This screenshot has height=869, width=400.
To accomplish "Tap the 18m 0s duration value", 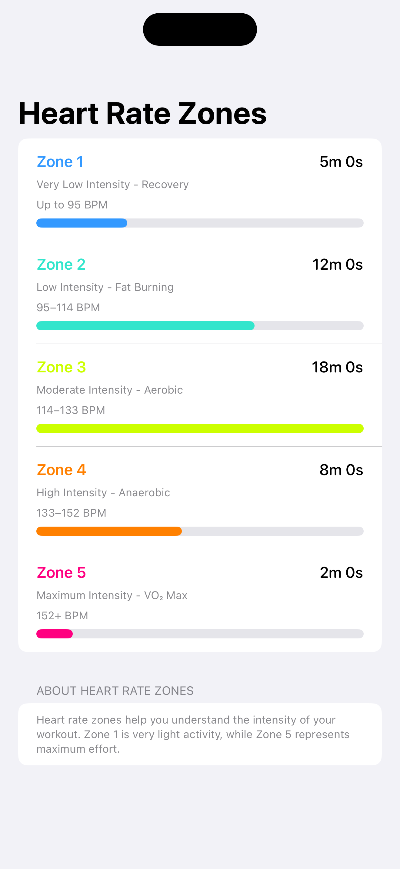I will [337, 367].
